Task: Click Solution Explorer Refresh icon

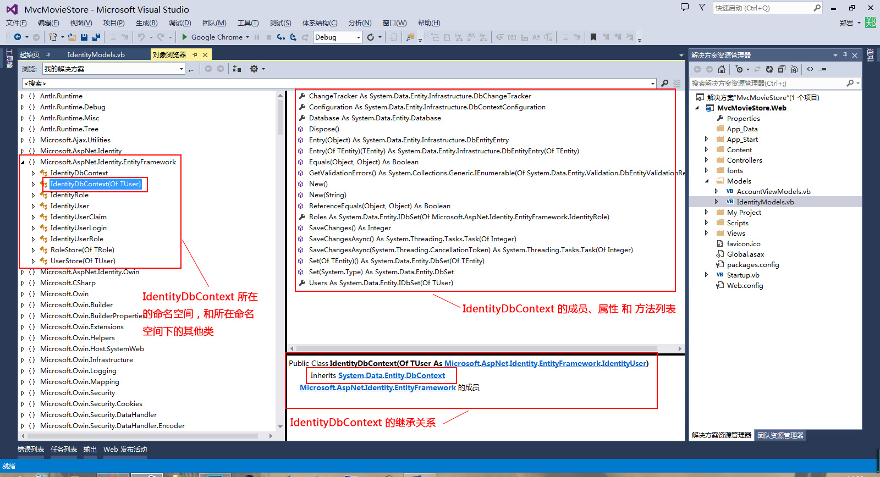Action: [x=769, y=69]
